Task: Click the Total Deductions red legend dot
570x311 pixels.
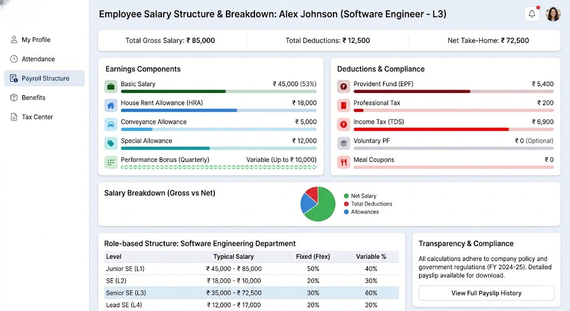Action: click(346, 204)
